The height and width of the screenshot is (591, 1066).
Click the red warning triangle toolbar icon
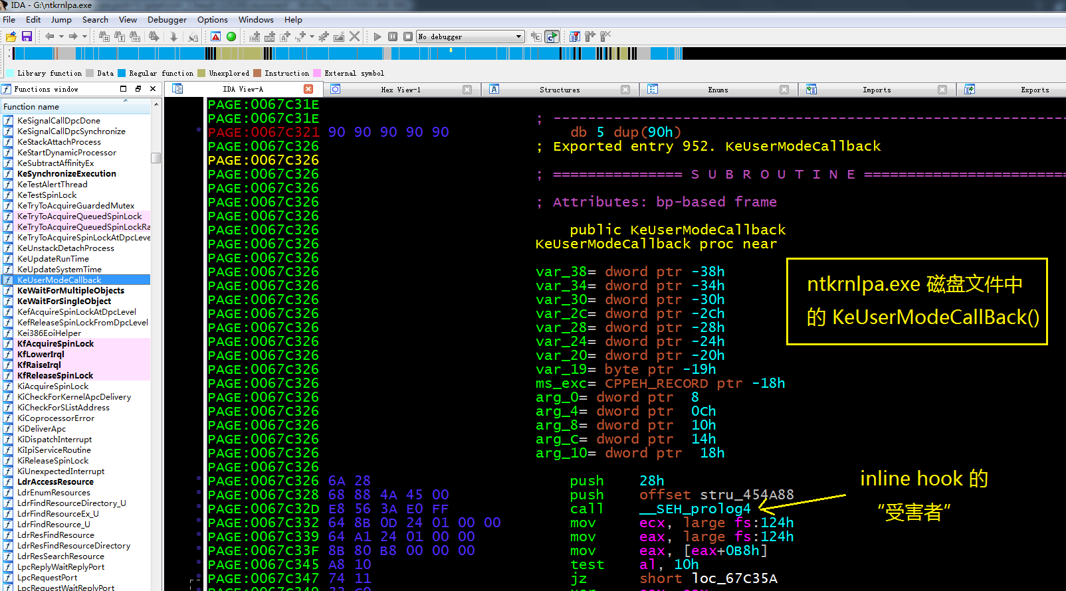click(x=216, y=37)
